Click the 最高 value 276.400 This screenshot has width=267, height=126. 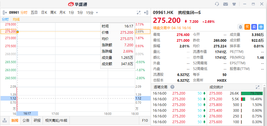[x=183, y=35]
